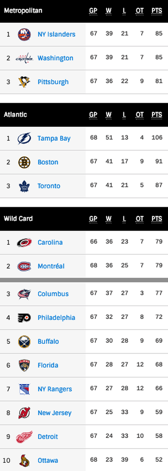Click the GP header in Atlantic table
The image size is (168, 471).
pyautogui.click(x=93, y=115)
